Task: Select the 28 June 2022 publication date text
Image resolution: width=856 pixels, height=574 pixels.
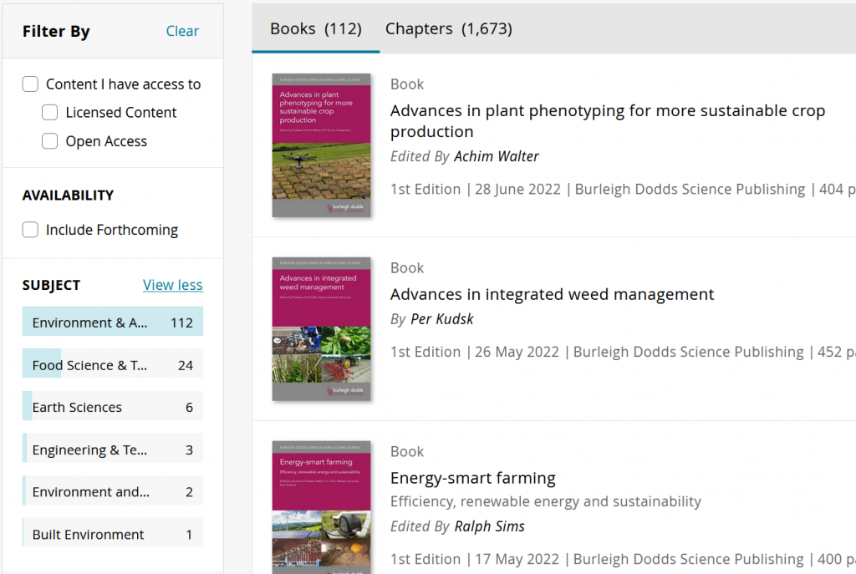Action: click(517, 190)
